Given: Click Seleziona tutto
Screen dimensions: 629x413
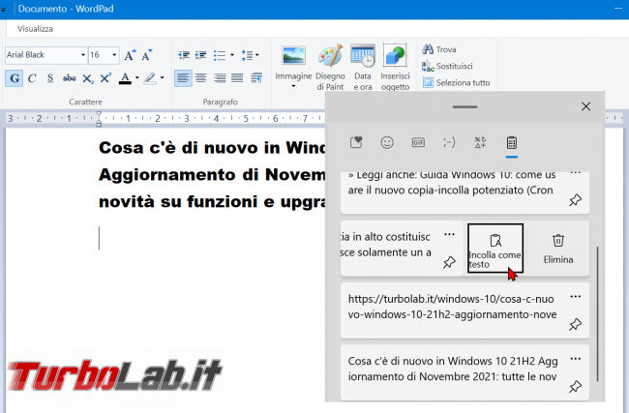Looking at the screenshot, I should pyautogui.click(x=456, y=82).
